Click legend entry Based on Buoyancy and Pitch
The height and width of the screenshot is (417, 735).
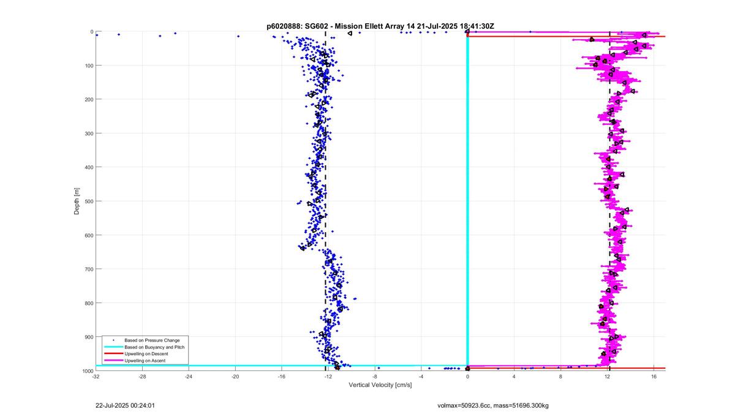click(x=154, y=347)
